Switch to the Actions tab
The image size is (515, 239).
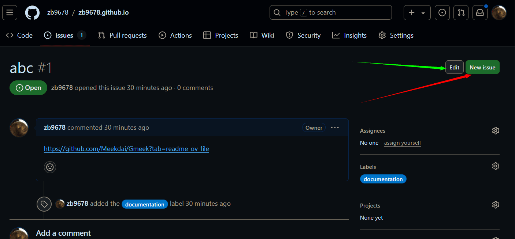pyautogui.click(x=175, y=35)
